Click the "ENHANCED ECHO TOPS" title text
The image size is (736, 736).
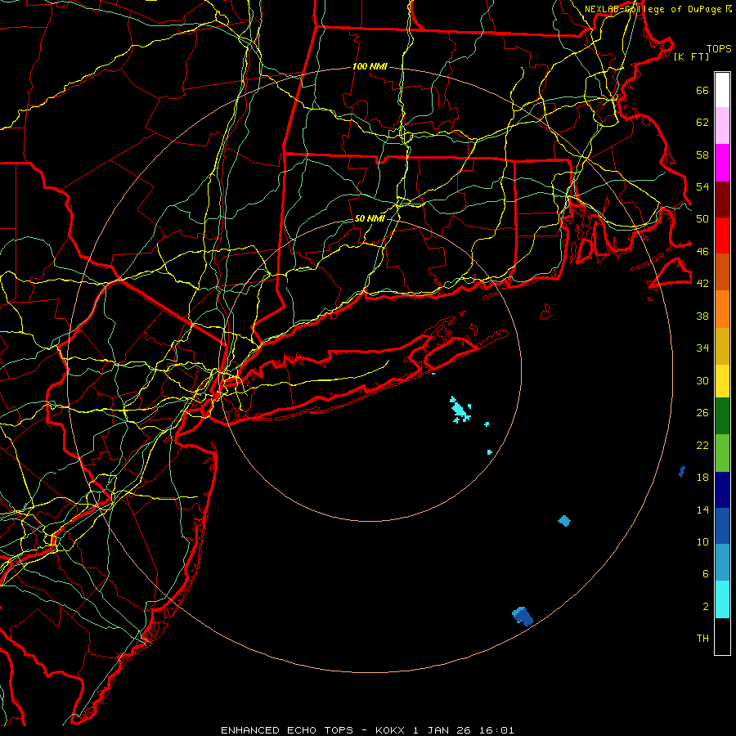click(287, 730)
